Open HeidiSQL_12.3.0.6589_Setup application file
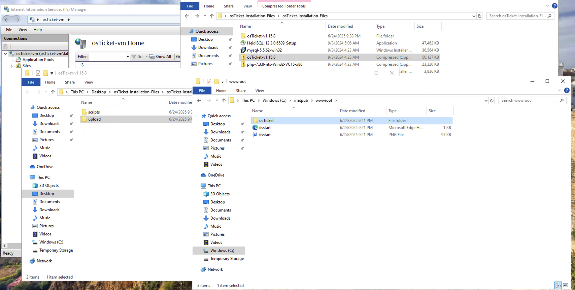 point(272,43)
